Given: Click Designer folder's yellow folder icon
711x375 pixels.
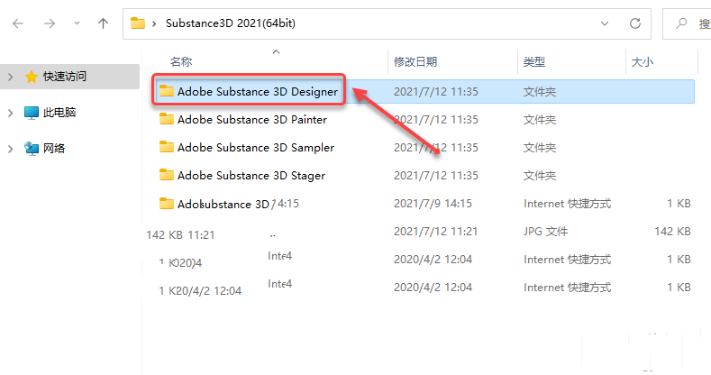Looking at the screenshot, I should pyautogui.click(x=167, y=91).
